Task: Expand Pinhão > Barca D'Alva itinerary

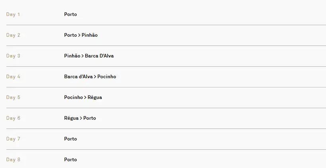Action: point(88,56)
